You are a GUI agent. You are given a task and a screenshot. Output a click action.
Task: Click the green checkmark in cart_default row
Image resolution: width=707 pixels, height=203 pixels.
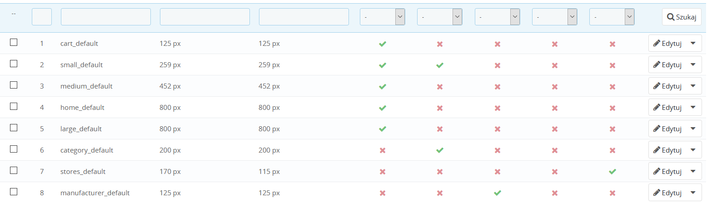pyautogui.click(x=383, y=44)
